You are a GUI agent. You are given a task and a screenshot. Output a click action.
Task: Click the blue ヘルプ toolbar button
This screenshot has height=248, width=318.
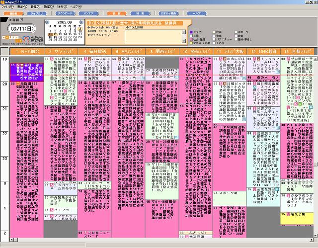pos(197,13)
